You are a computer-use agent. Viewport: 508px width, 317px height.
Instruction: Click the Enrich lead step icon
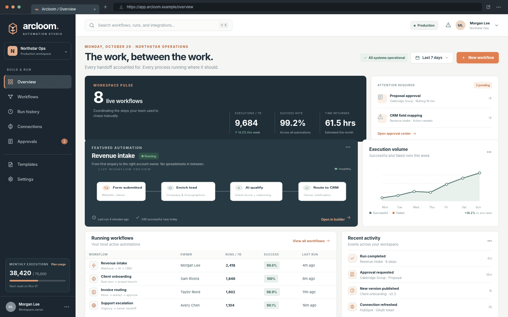170,188
